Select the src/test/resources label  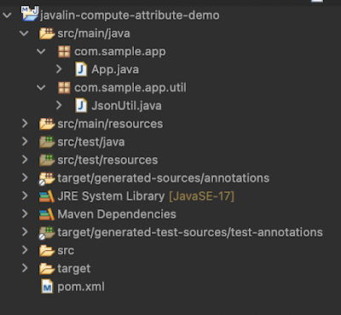(107, 160)
